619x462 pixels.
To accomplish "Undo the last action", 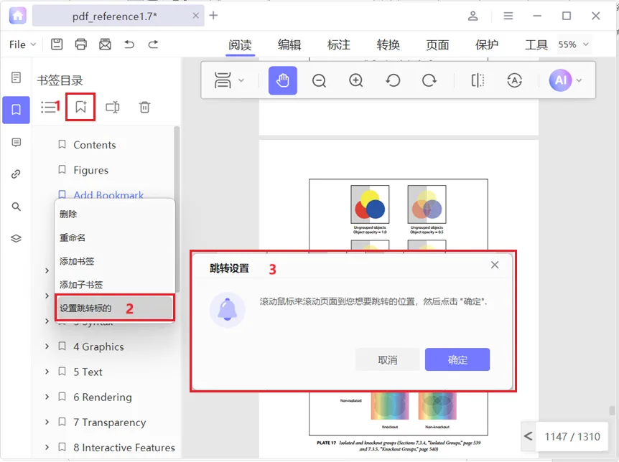I will click(x=129, y=44).
